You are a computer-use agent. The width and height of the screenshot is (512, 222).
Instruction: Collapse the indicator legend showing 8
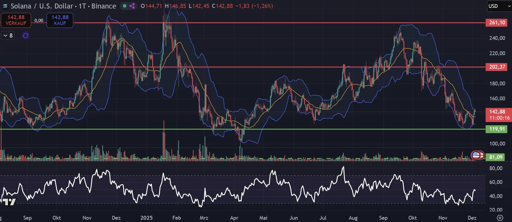pos(8,35)
